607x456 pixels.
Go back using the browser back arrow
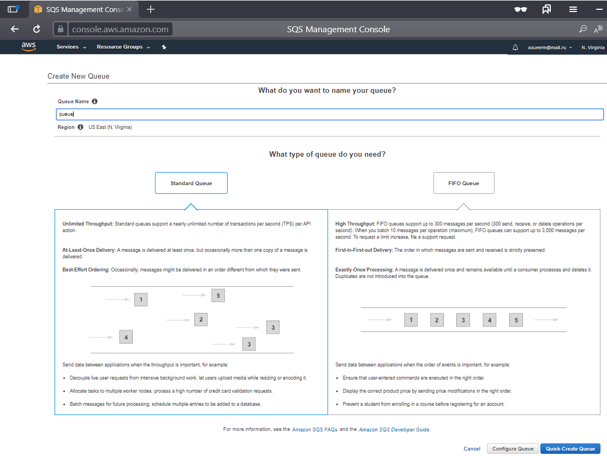(15, 29)
